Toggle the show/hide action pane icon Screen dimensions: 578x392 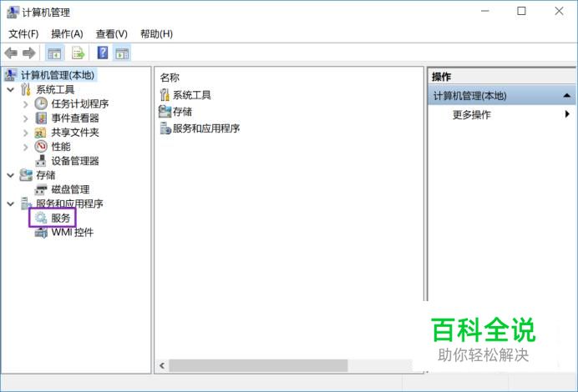pos(122,53)
